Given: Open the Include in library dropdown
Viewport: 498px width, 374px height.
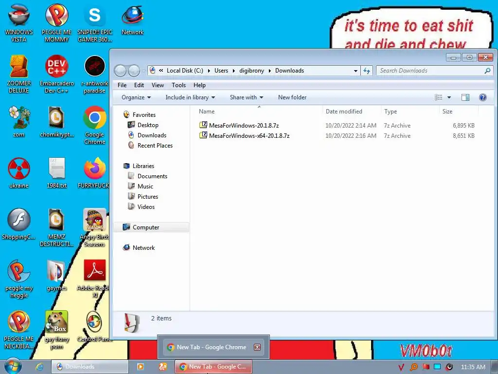Looking at the screenshot, I should pos(190,97).
